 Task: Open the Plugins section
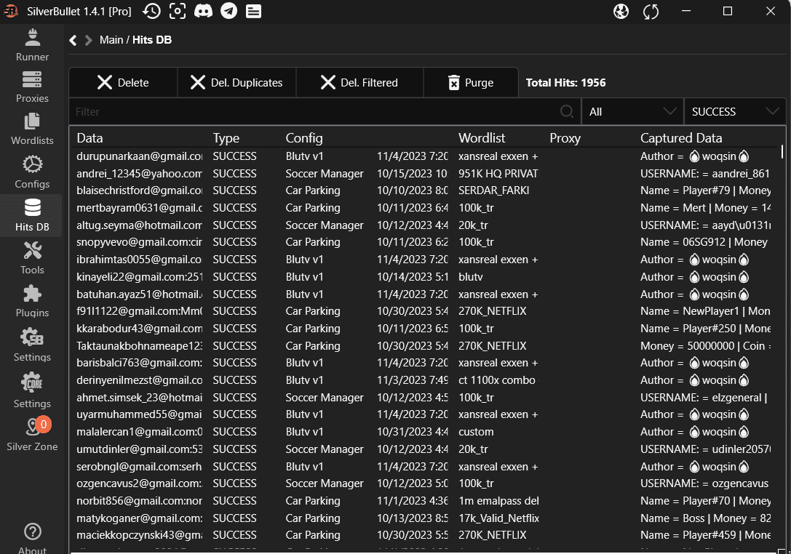tap(32, 301)
